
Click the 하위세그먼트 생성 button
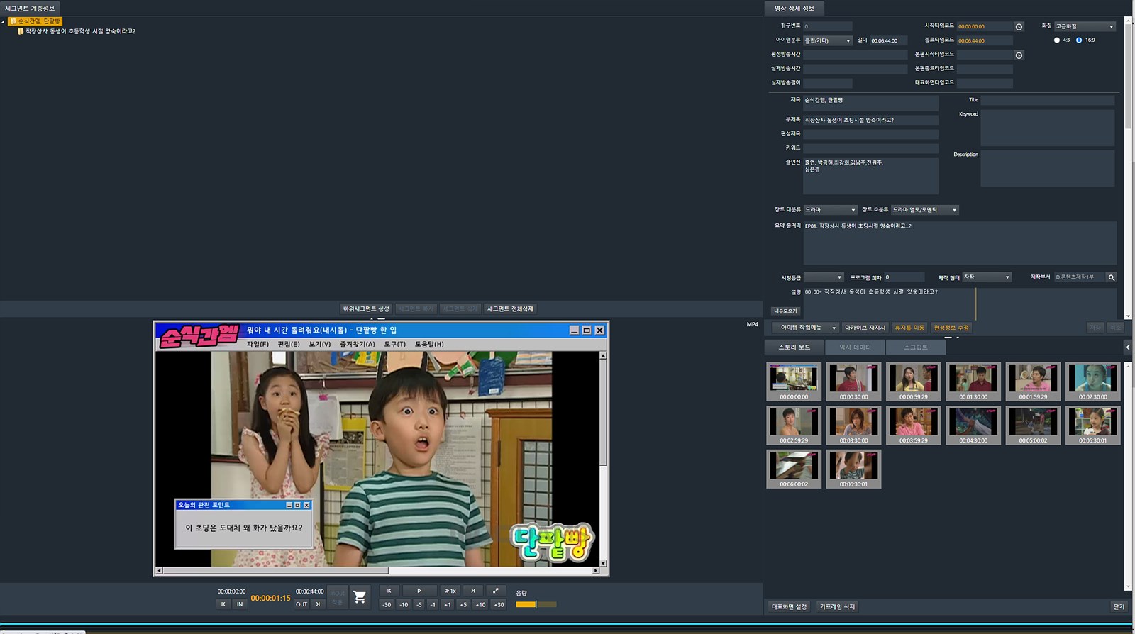pos(366,309)
